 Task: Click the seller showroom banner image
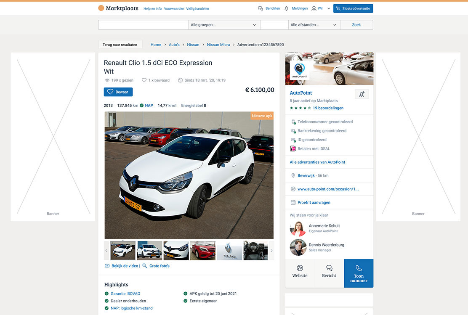[x=329, y=69]
